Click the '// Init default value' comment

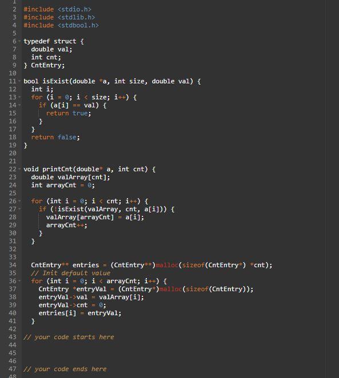pyautogui.click(x=71, y=273)
